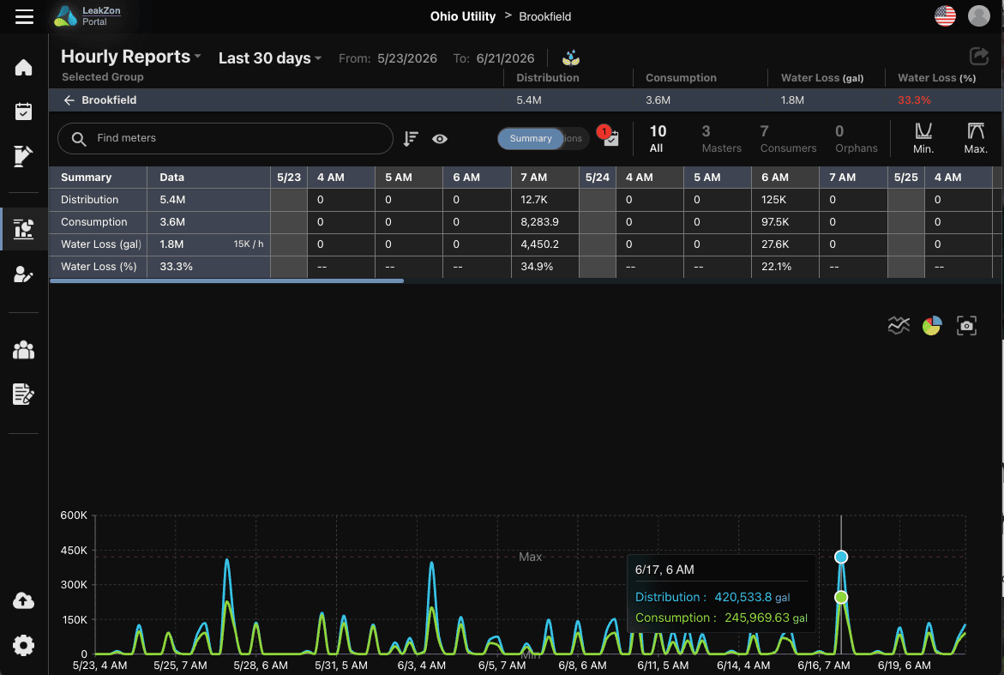Open the calendar checklist sidebar icon
The image size is (1004, 675).
[24, 111]
